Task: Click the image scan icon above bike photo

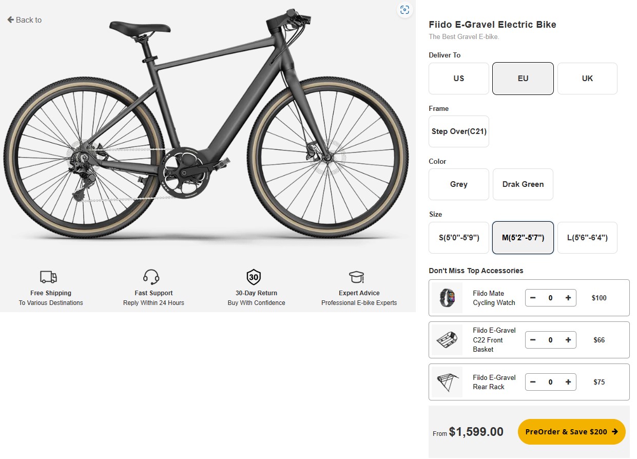Action: (x=404, y=10)
